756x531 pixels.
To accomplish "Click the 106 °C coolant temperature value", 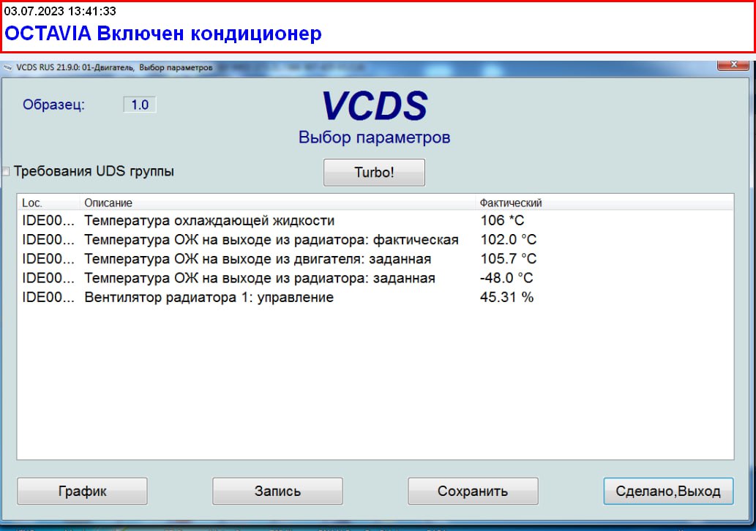I will point(502,220).
